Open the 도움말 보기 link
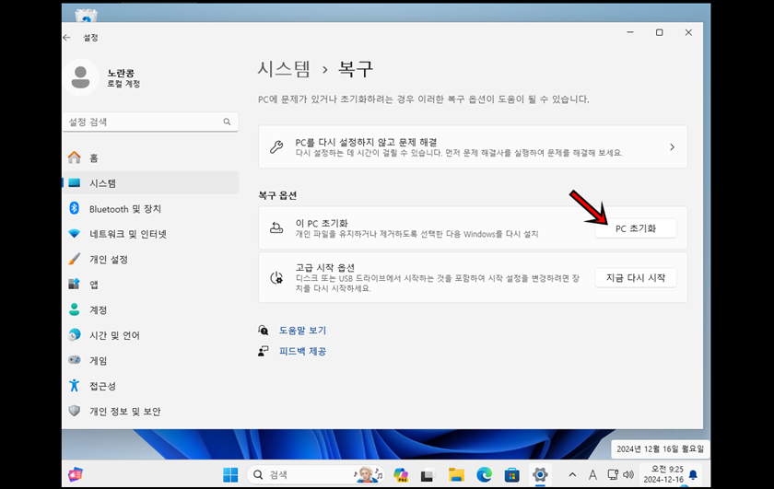774x489 pixels. coord(302,330)
